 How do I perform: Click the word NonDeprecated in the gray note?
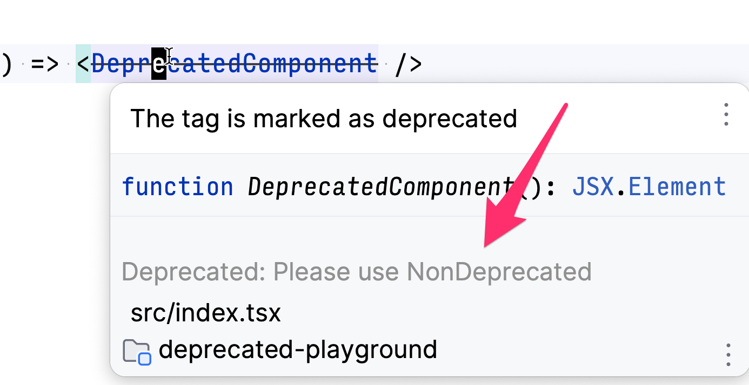[x=499, y=271]
